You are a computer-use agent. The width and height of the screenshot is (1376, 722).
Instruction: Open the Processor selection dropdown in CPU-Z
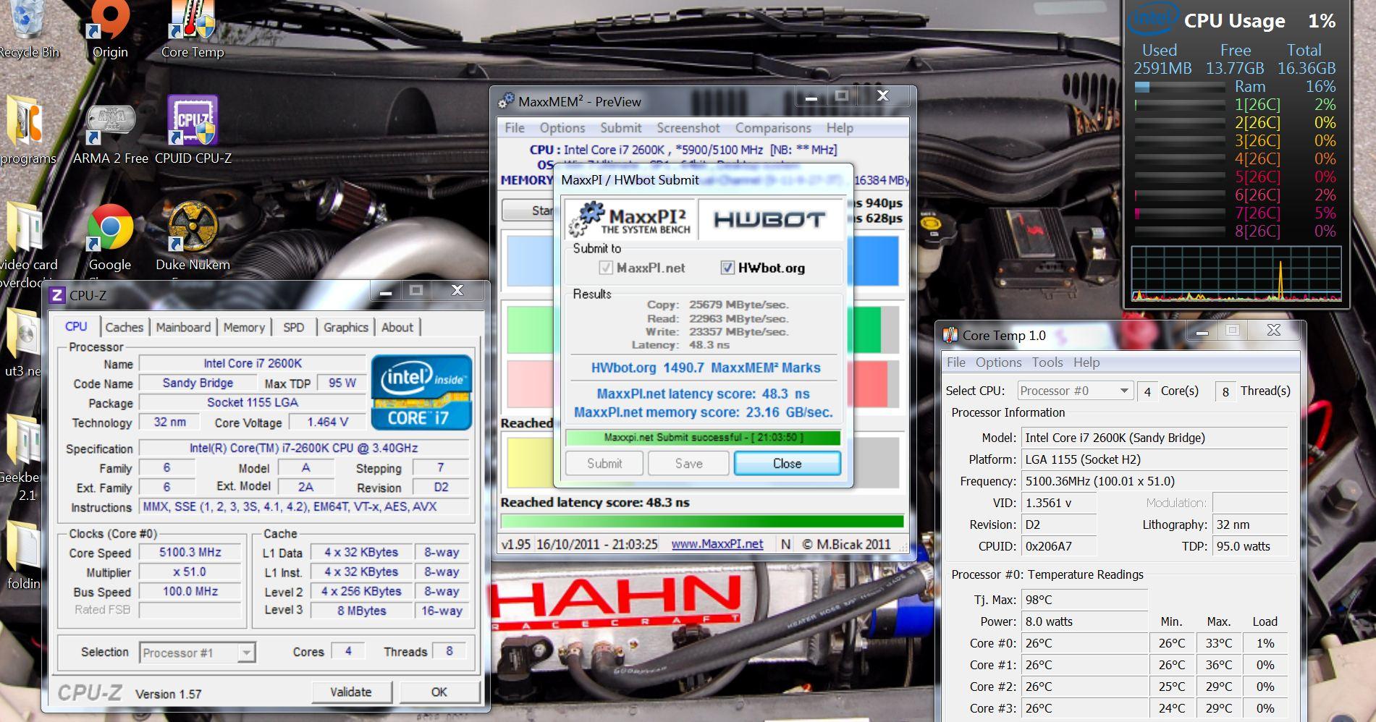coord(247,653)
